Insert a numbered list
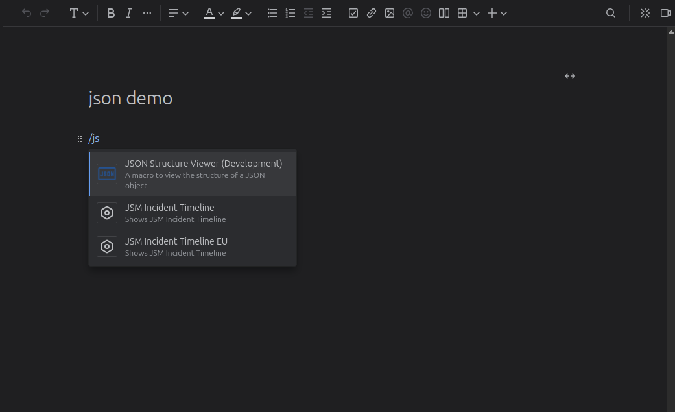The width and height of the screenshot is (675, 412). coord(290,13)
